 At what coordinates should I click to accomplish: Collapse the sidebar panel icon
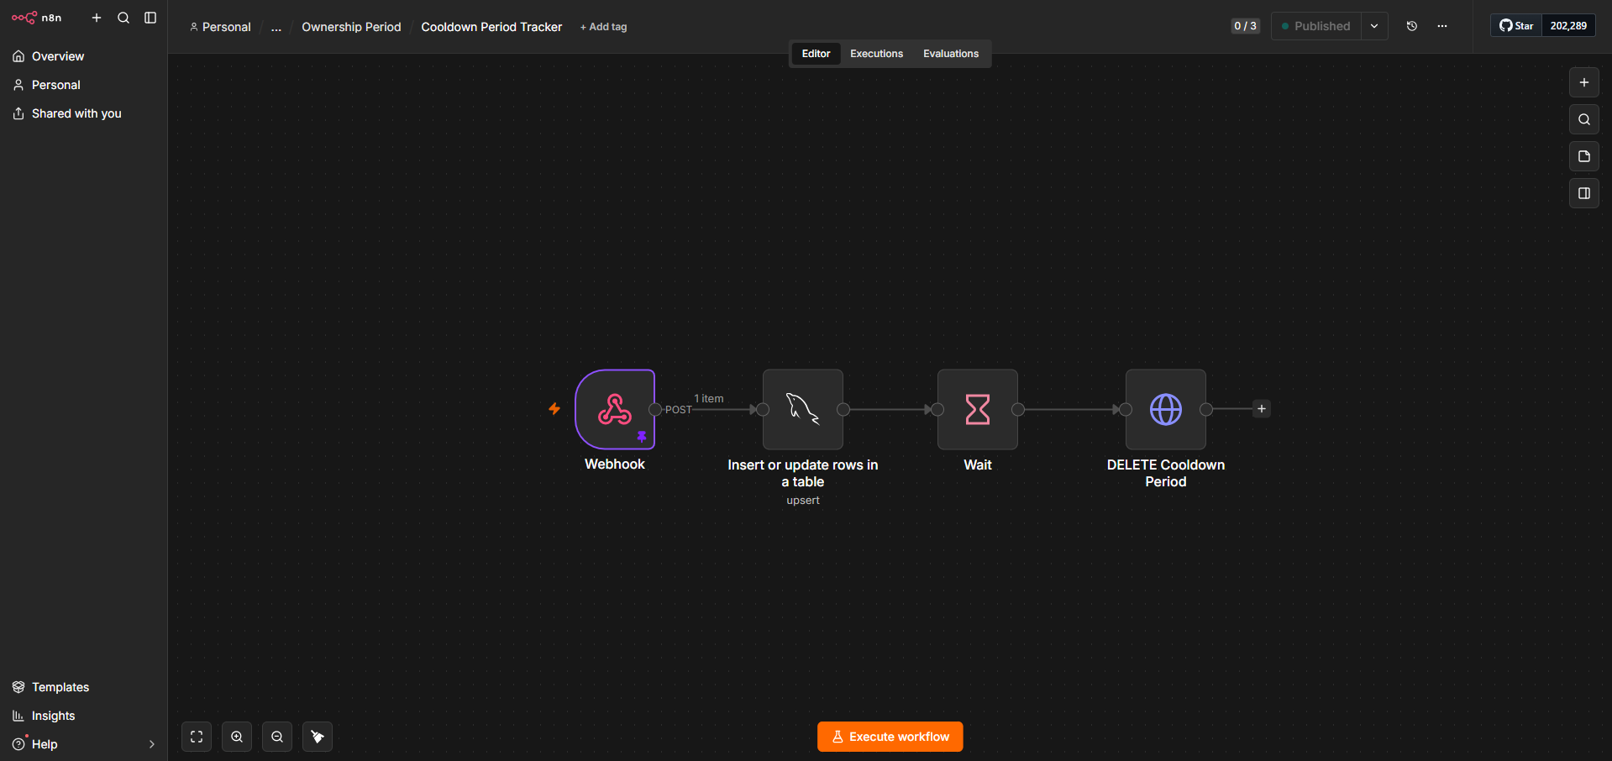click(x=150, y=18)
